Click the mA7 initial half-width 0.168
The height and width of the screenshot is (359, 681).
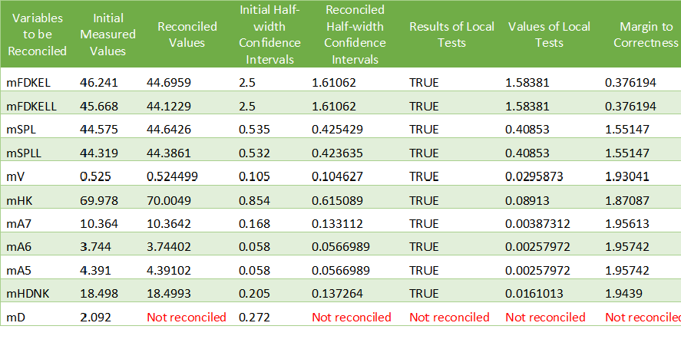click(x=253, y=223)
